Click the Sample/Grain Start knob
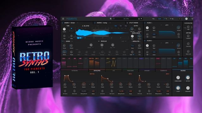 click(132, 36)
